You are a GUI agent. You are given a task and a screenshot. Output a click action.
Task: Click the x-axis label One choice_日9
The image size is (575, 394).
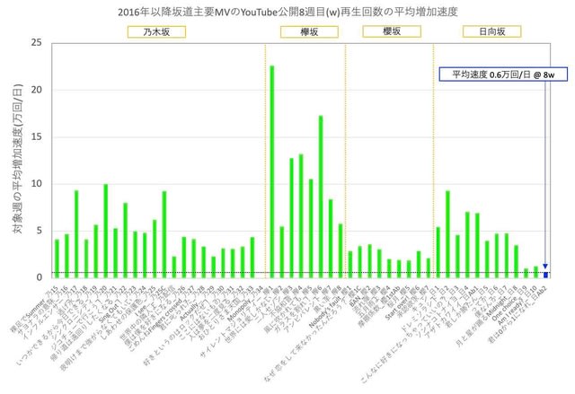point(509,304)
